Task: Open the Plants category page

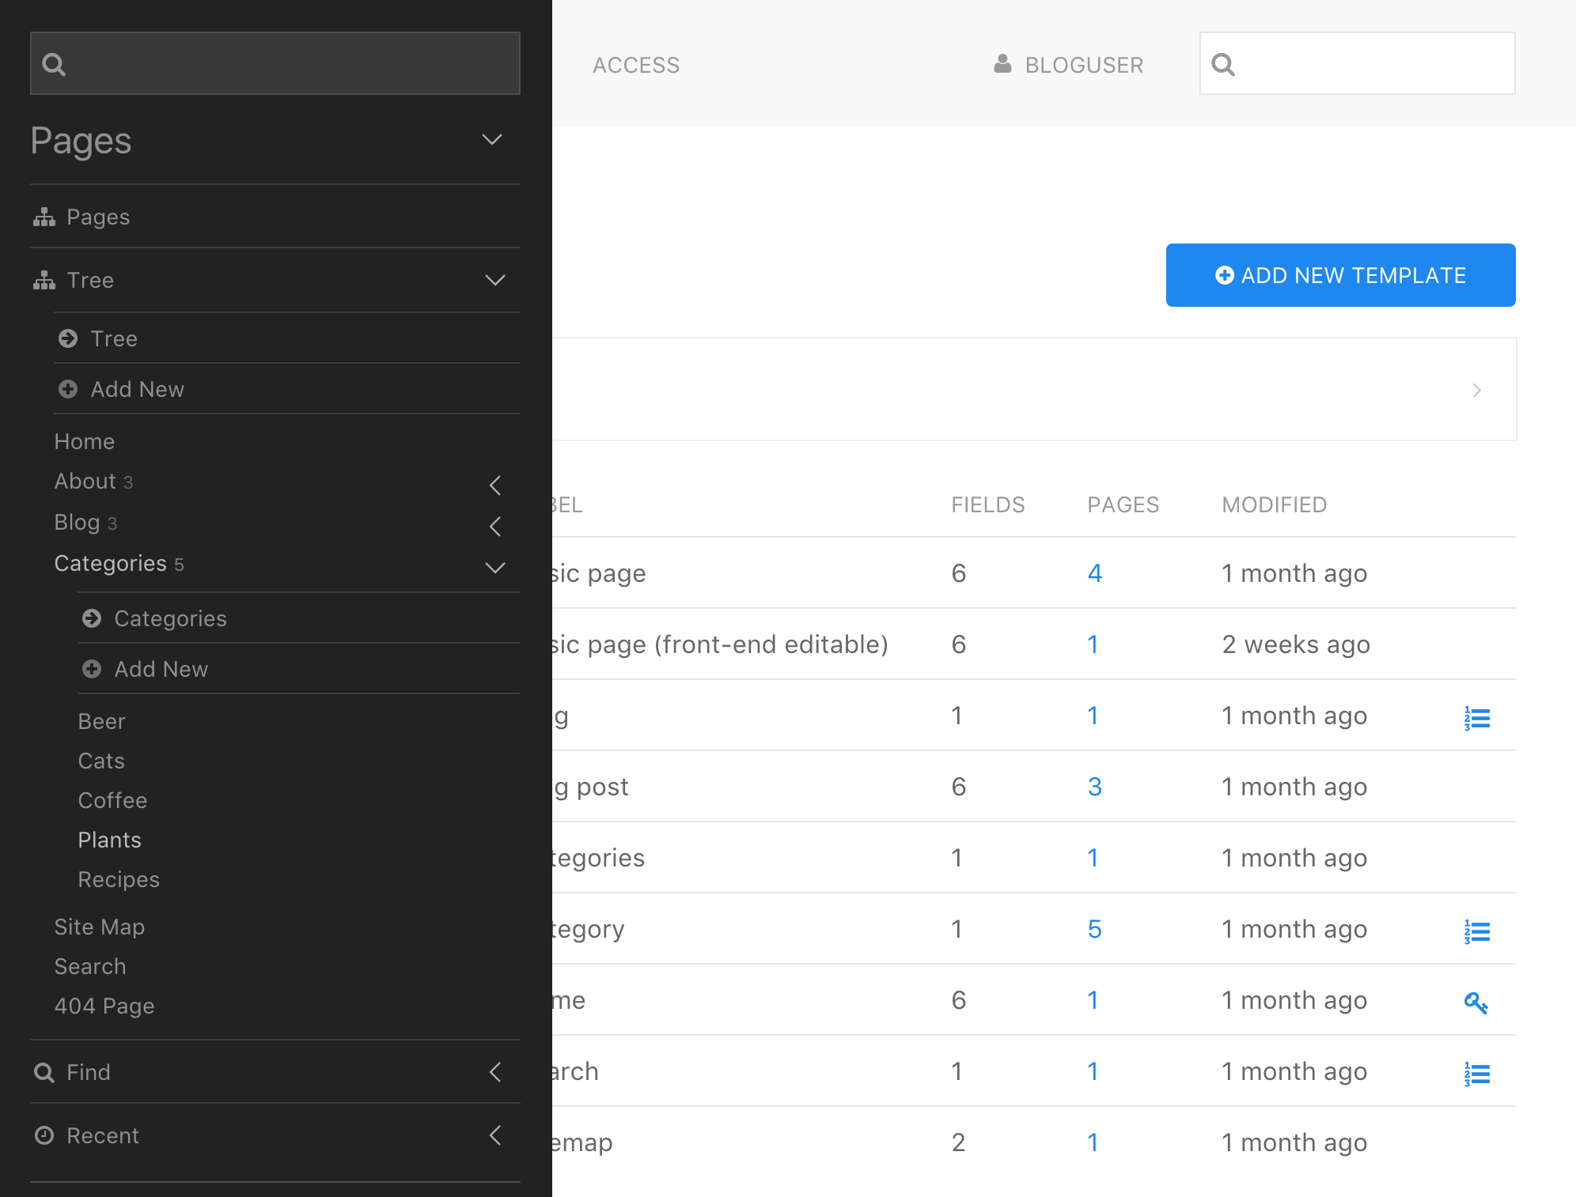Action: pos(109,840)
